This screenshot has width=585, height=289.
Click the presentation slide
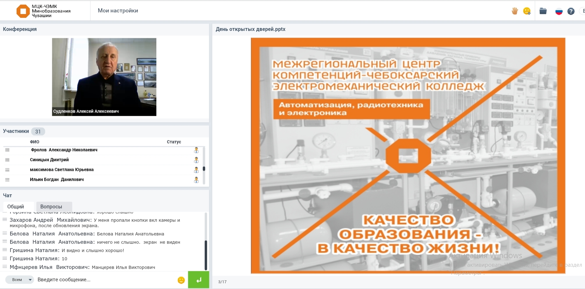tap(408, 156)
